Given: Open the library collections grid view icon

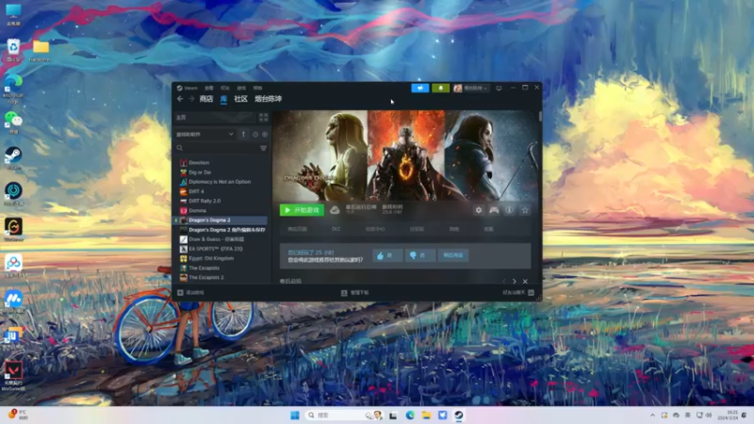Looking at the screenshot, I should [264, 117].
